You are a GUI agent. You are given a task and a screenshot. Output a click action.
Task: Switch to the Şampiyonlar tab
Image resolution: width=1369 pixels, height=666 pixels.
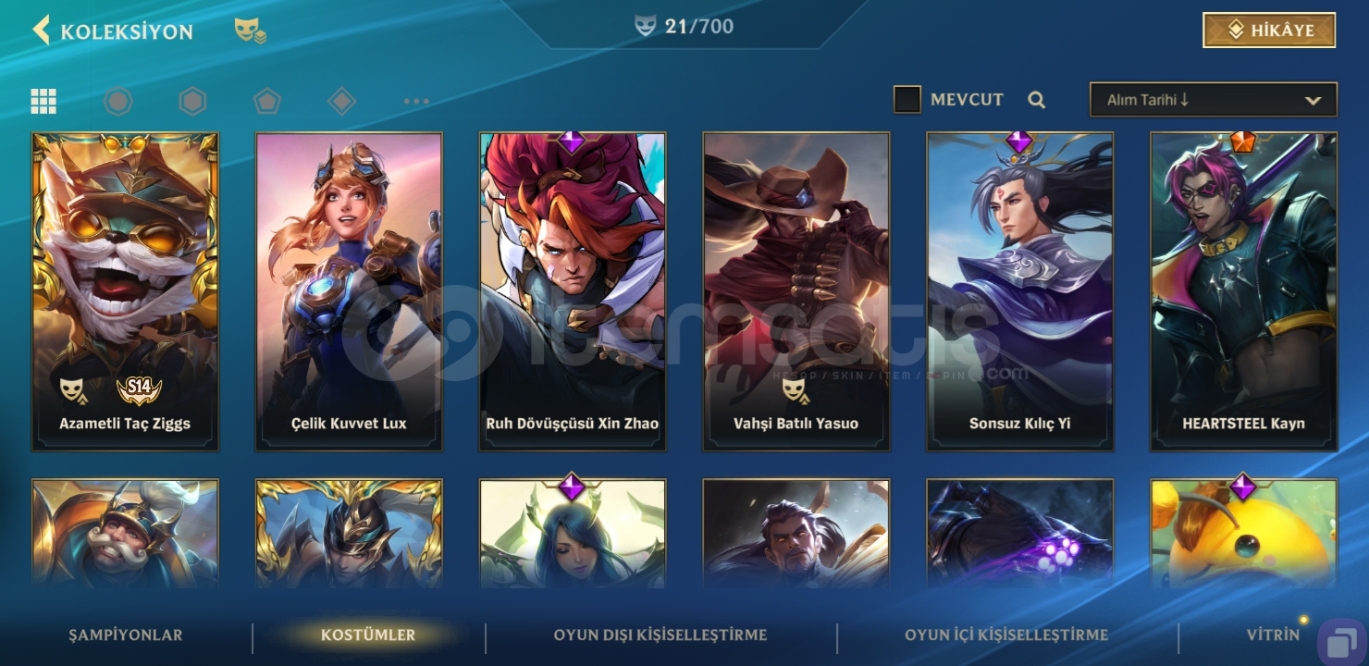[x=126, y=635]
